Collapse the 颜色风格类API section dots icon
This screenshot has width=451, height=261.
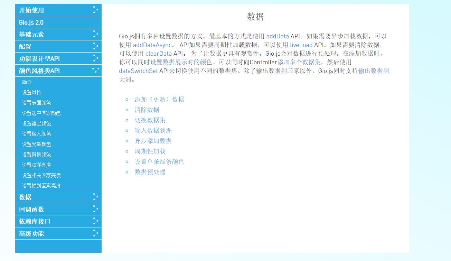click(x=96, y=70)
